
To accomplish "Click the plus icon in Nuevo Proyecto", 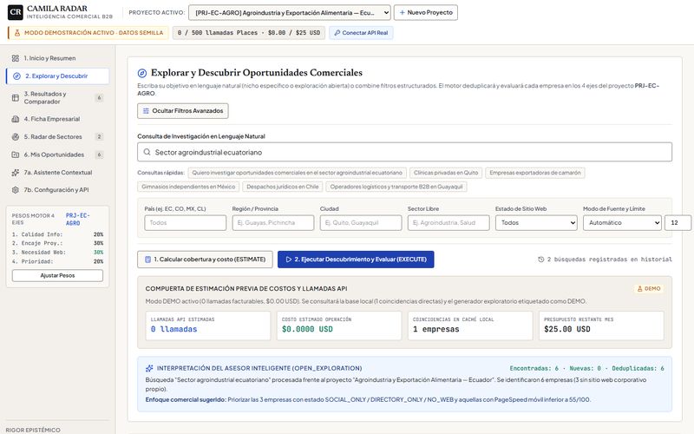I will coord(403,12).
